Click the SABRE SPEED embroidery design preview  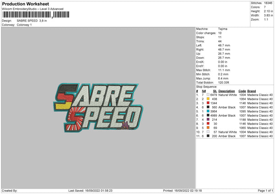pyautogui.click(x=98, y=108)
